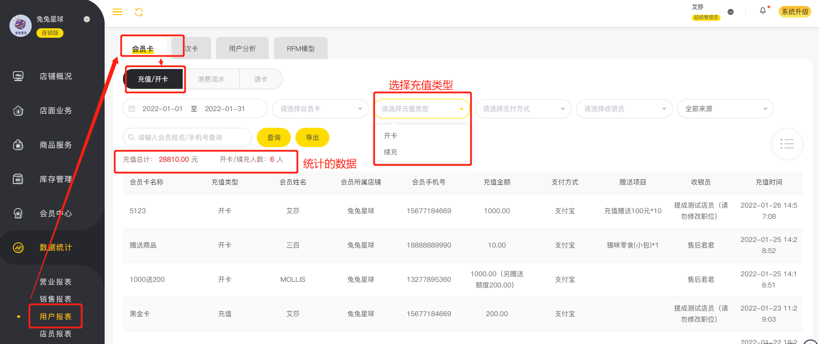
Task: Click the 连锁版 badge
Action: coord(50,33)
